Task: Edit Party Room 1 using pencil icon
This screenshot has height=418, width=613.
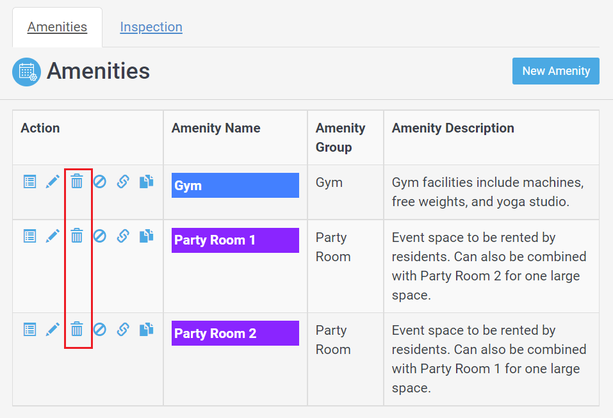Action: [x=53, y=236]
